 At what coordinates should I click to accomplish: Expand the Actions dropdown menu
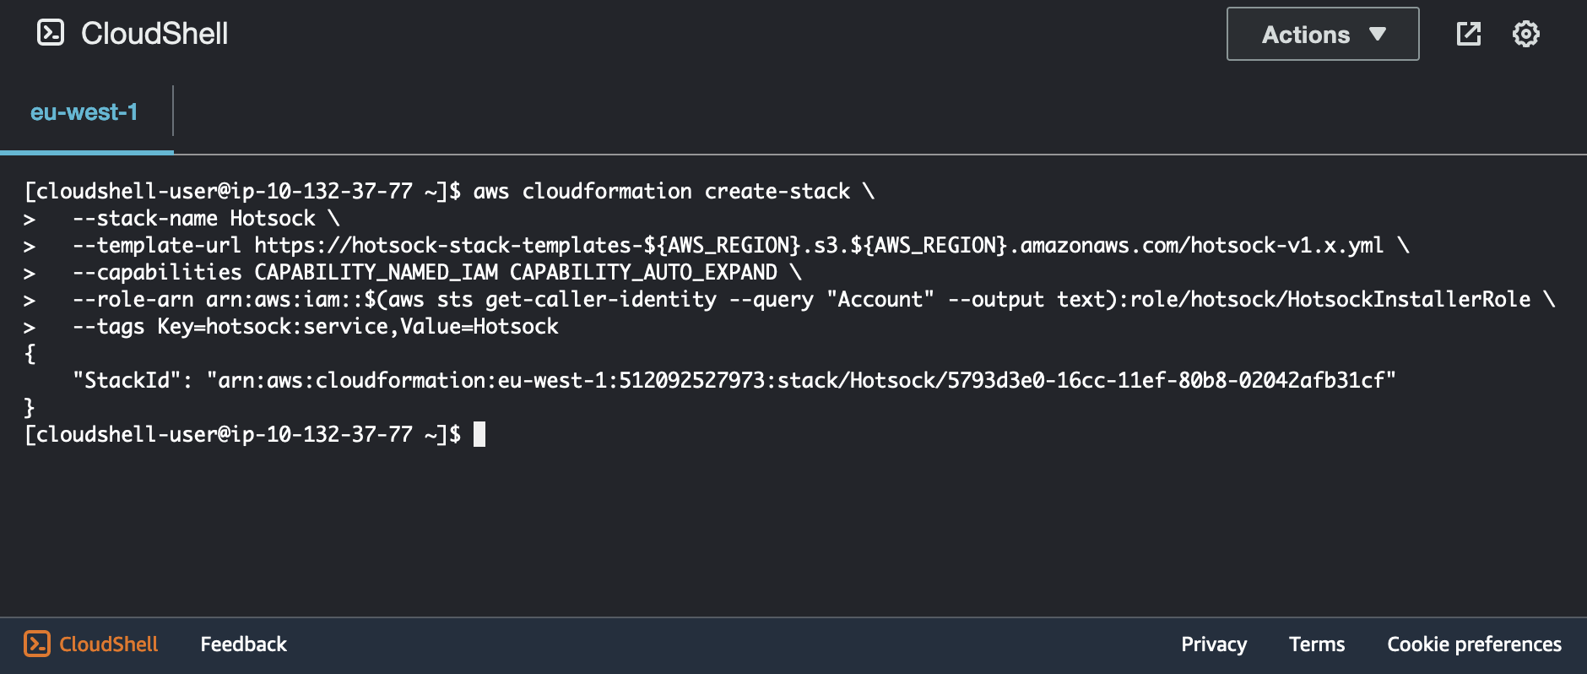tap(1322, 34)
